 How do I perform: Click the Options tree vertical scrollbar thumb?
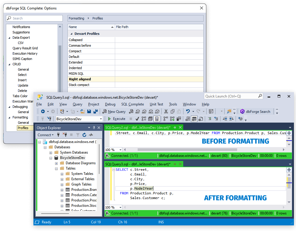pyautogui.click(x=60, y=69)
